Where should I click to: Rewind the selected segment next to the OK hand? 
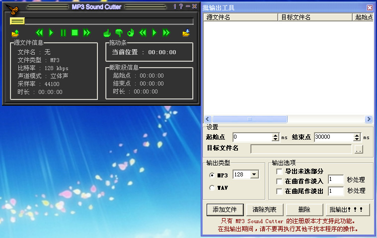(x=143, y=32)
